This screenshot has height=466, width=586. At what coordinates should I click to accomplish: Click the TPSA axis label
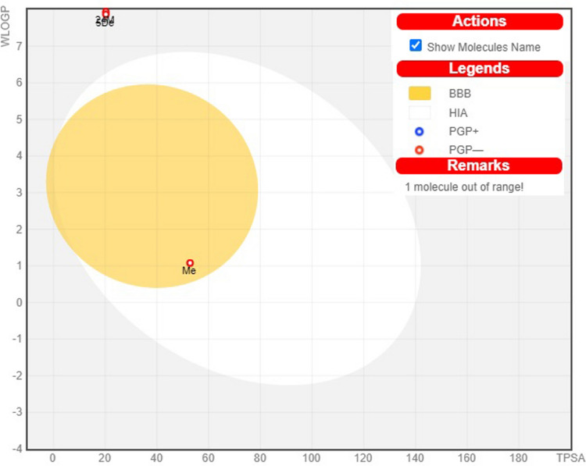(570, 457)
